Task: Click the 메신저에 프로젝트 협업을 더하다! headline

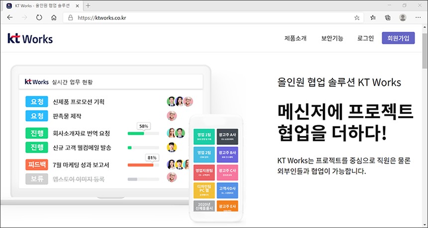Action: (x=345, y=122)
